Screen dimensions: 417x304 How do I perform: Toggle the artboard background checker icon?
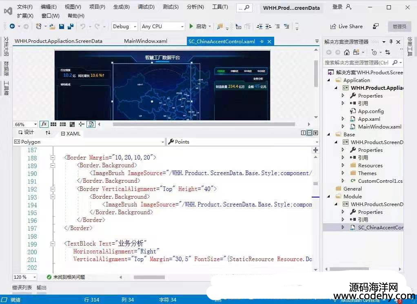tap(72, 124)
